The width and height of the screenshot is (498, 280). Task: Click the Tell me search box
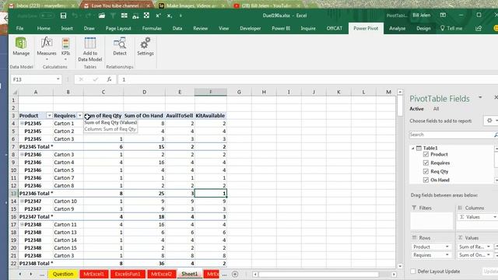[x=451, y=28]
